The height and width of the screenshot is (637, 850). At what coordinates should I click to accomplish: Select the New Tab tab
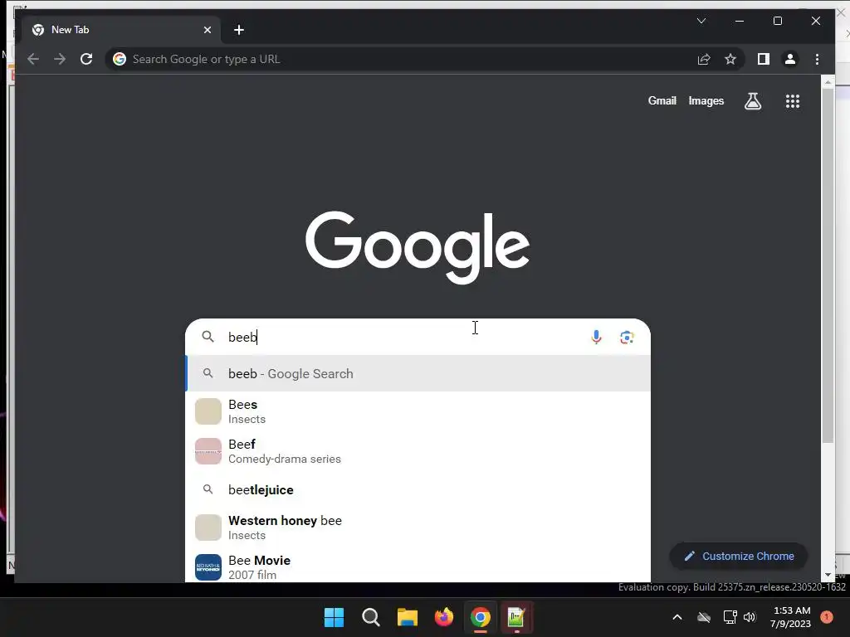click(122, 30)
